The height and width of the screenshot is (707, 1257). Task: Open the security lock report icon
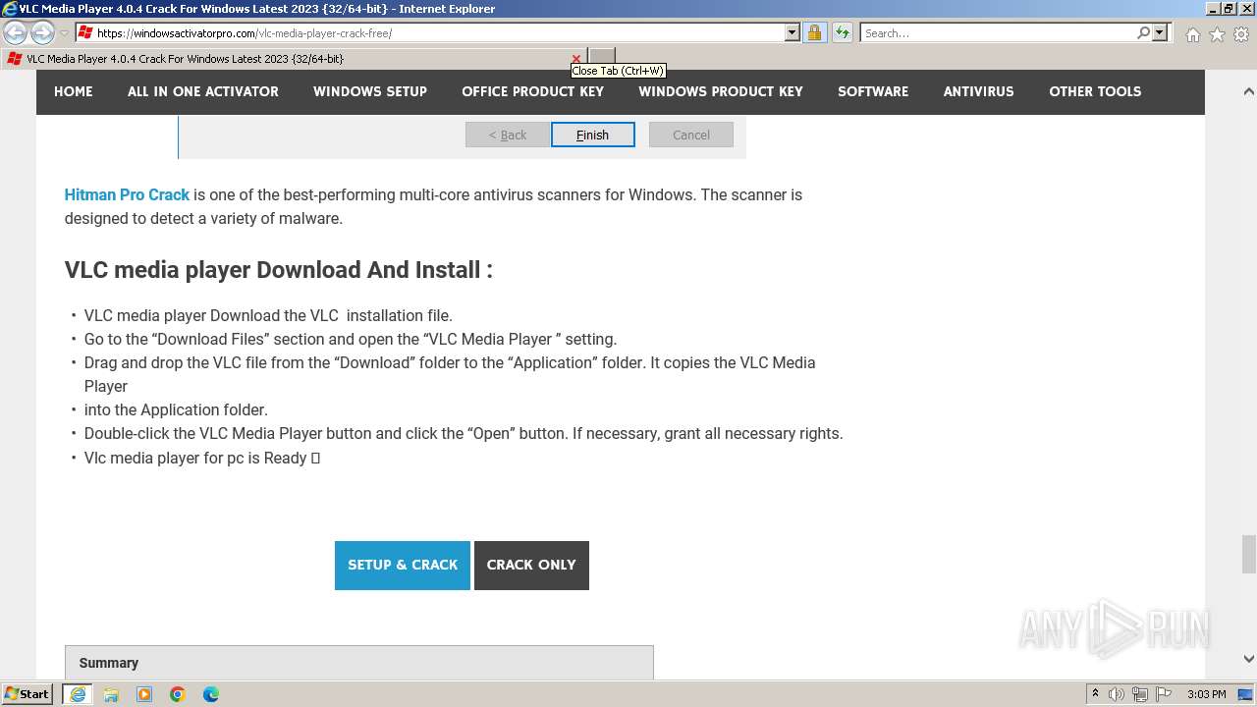(814, 33)
